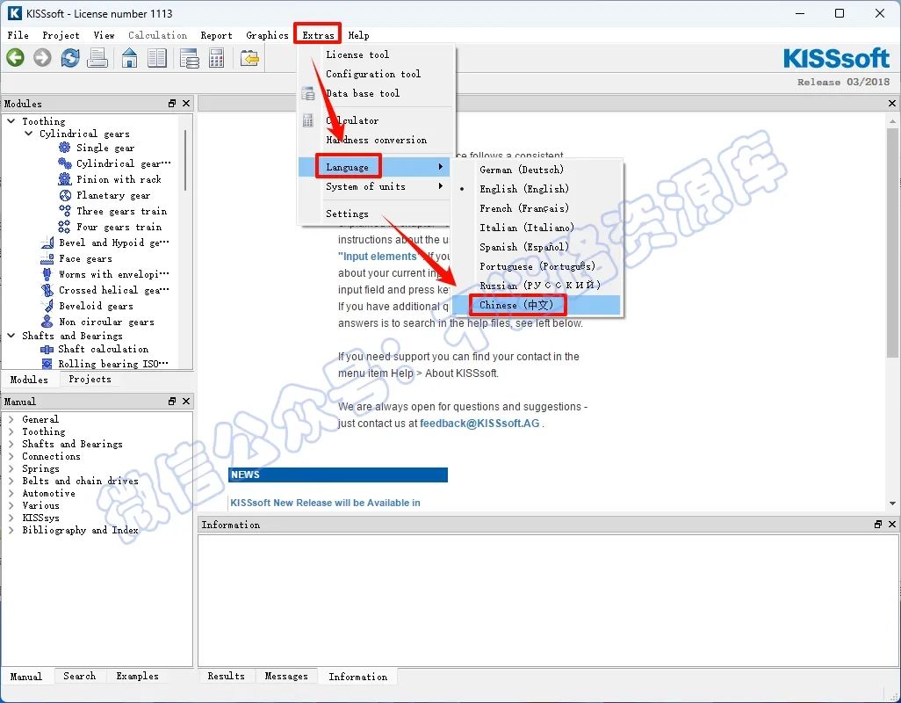Close the Modules panel

coord(185,104)
